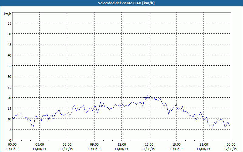Select the 10 y-axis value

coord(9,119)
